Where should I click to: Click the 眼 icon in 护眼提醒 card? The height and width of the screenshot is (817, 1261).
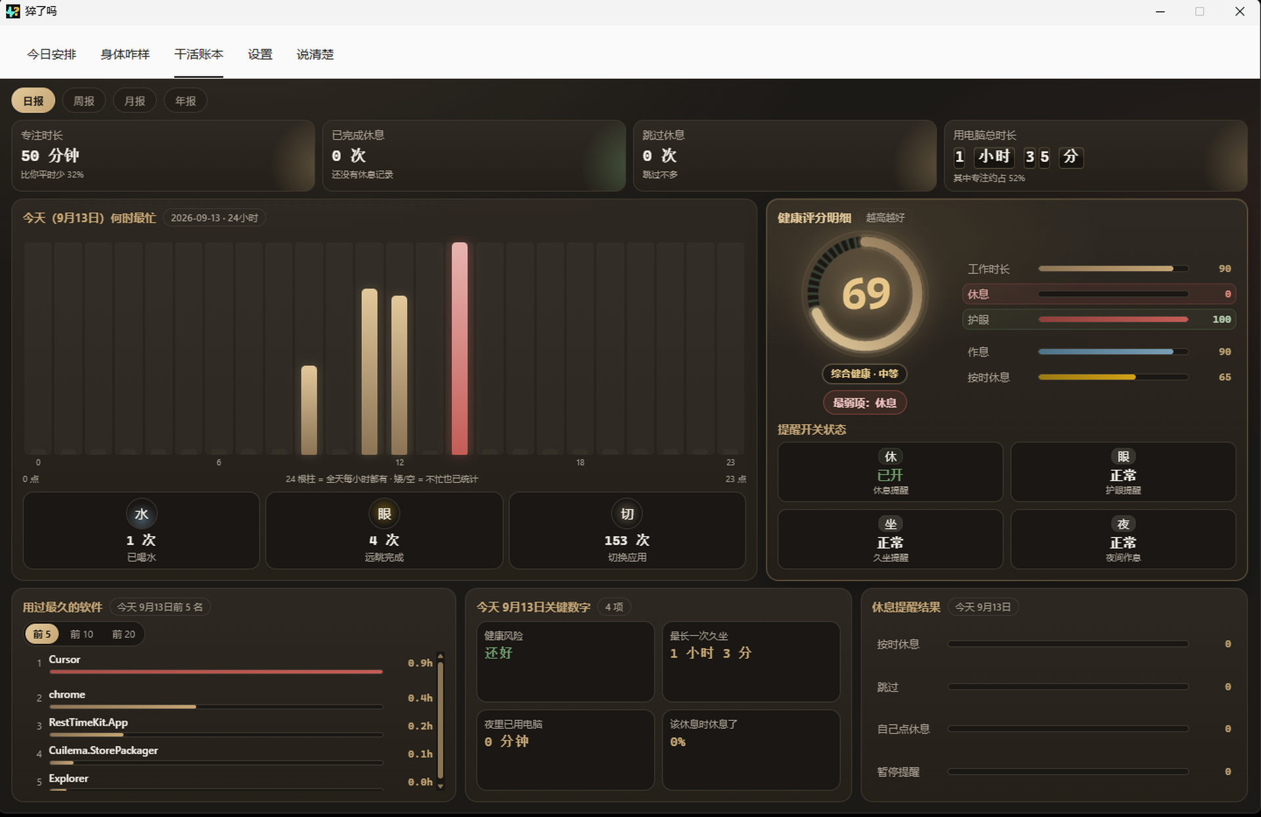[x=1123, y=457]
